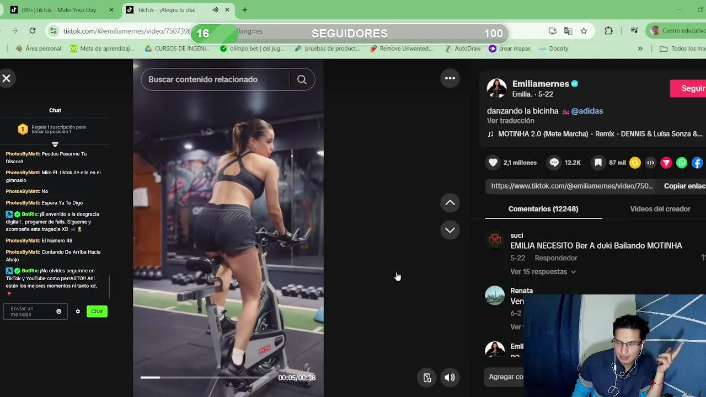Viewport: 706px width, 397px height.
Task: Click the site info icon in address bar
Action: (54, 31)
